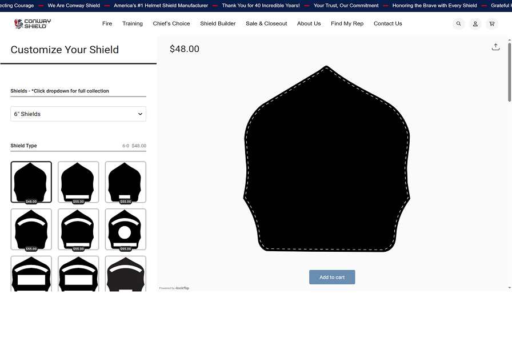This screenshot has height=354, width=512.
Task: Open the Training menu
Action: (133, 24)
